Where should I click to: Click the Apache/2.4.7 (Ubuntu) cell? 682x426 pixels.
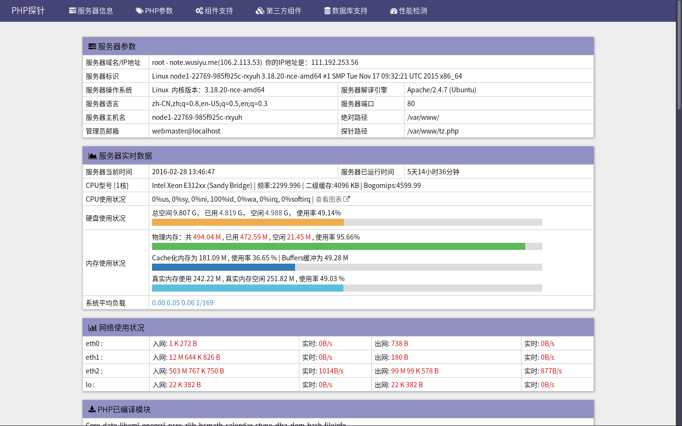tap(499, 90)
